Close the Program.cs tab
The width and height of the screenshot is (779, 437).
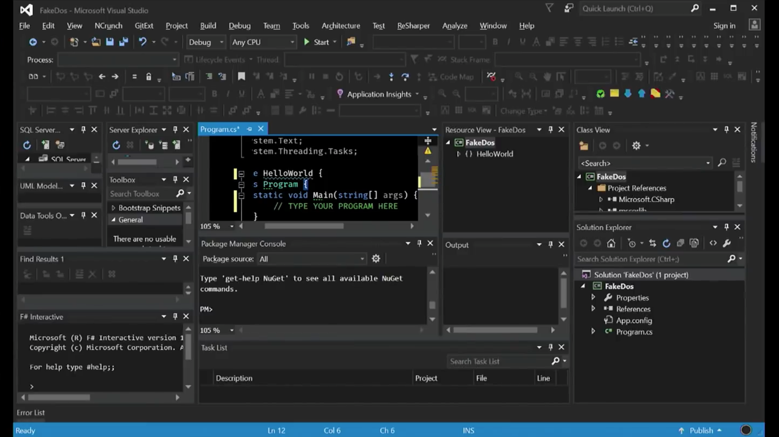point(261,129)
